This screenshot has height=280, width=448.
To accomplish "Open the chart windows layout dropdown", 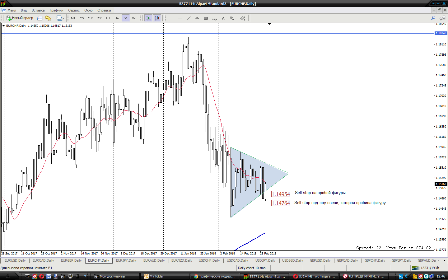I will (x=60, y=18).
